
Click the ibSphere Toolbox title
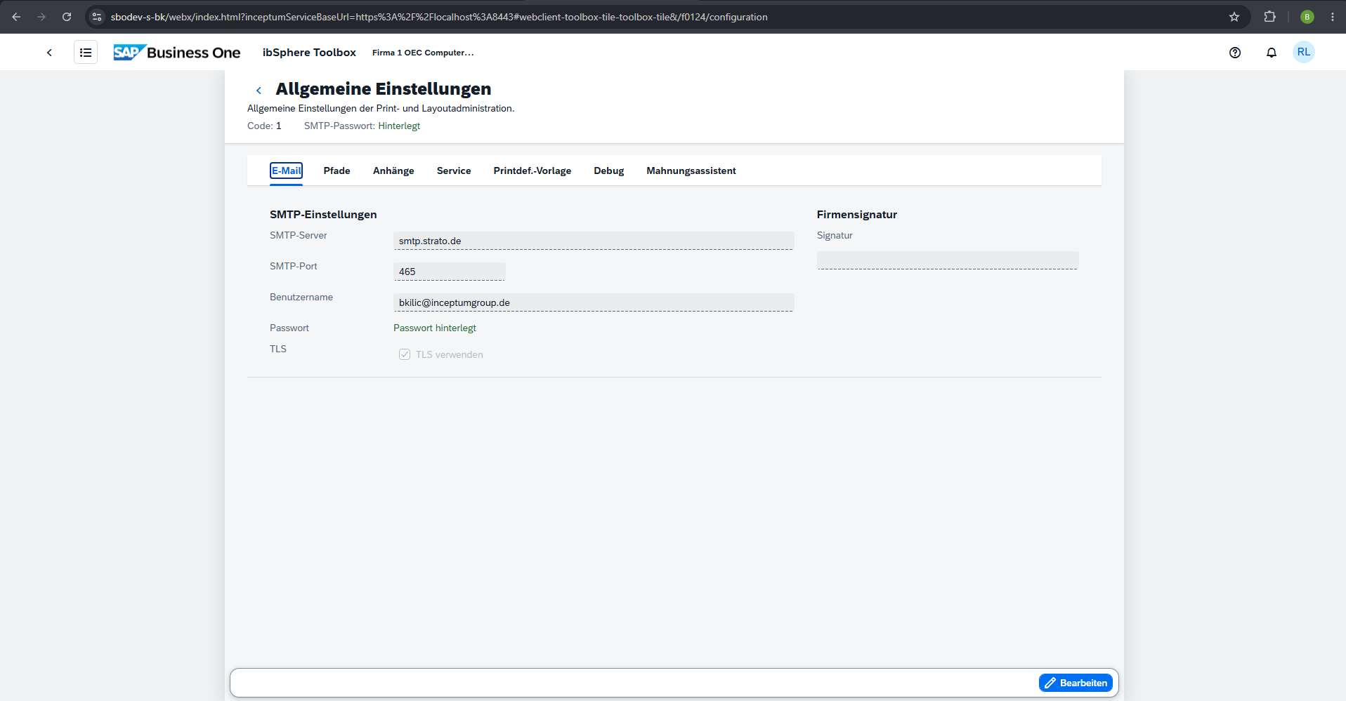(x=309, y=53)
